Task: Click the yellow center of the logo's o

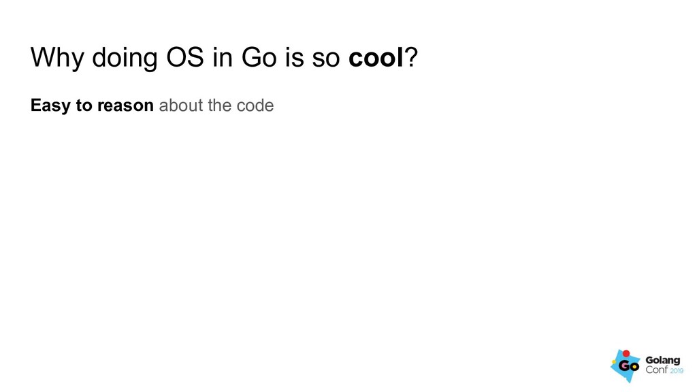Action: pos(634,367)
